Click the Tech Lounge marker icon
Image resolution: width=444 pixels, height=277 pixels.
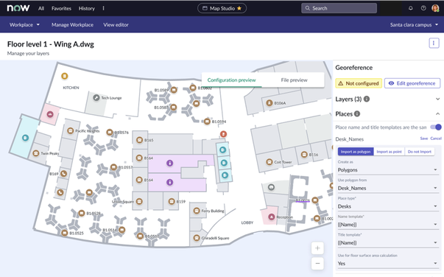[x=96, y=98]
